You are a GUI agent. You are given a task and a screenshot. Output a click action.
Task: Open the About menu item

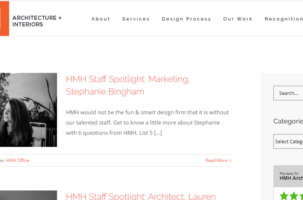click(101, 19)
